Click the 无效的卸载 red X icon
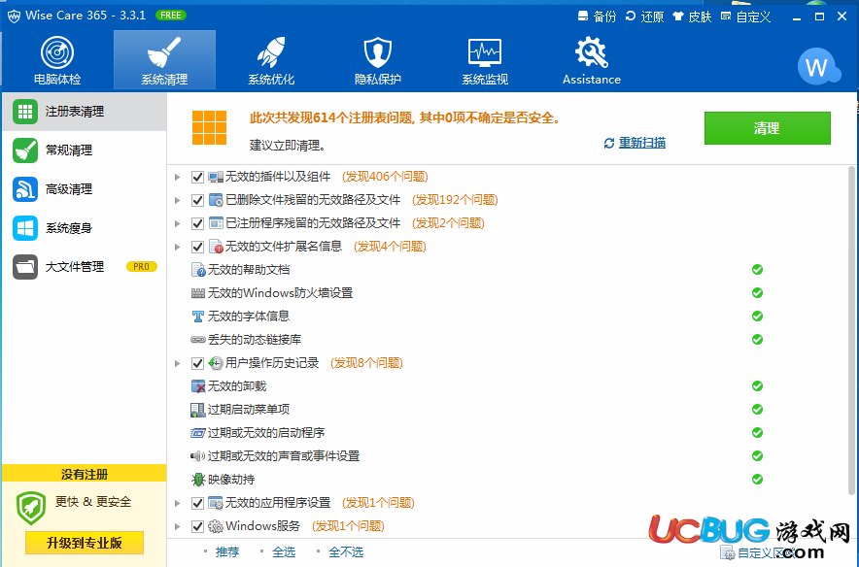 (x=198, y=386)
